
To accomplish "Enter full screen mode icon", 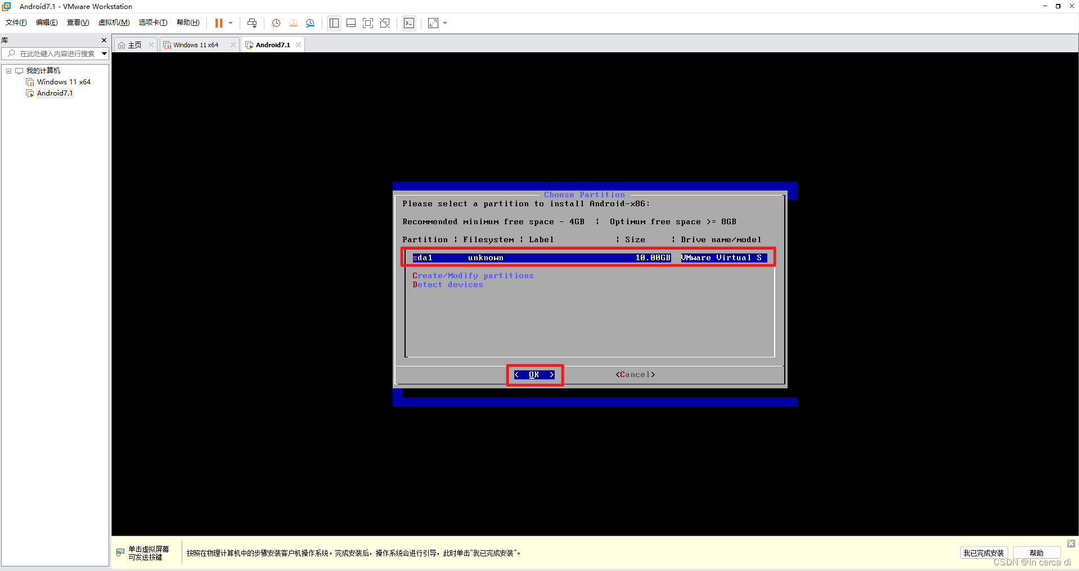I will [x=368, y=23].
